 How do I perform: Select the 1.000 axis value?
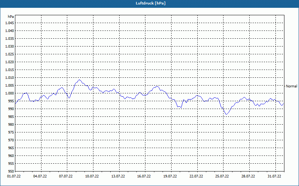tap(10, 93)
